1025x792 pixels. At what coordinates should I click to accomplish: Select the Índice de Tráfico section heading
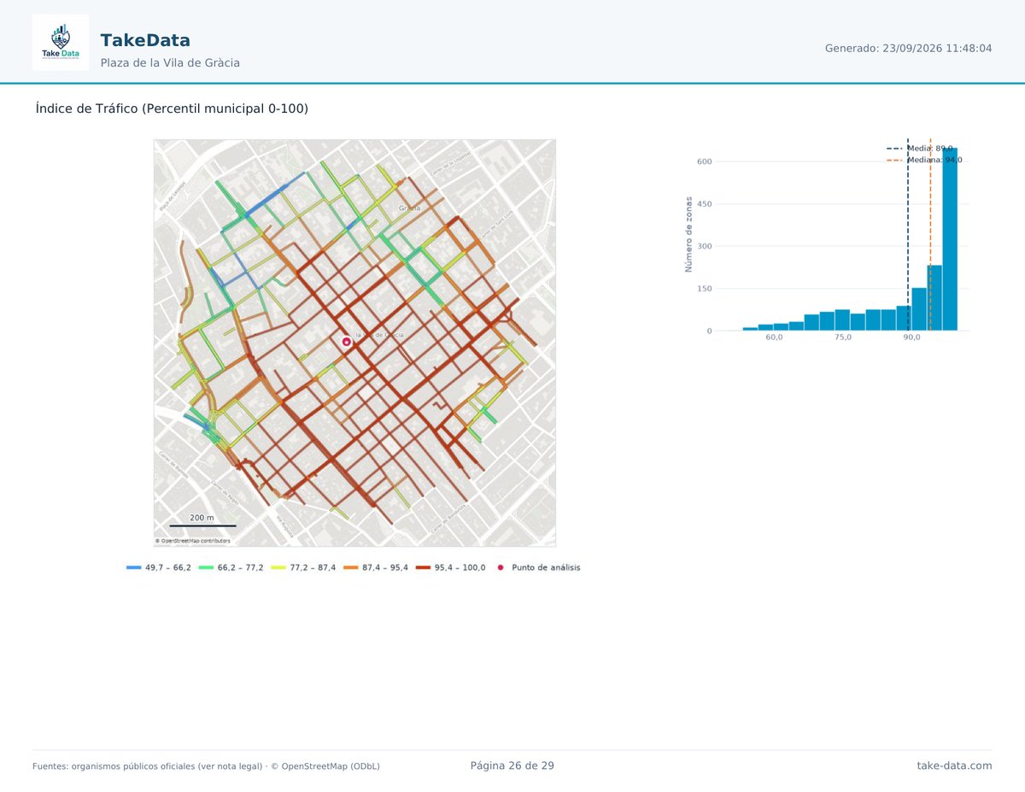(172, 109)
